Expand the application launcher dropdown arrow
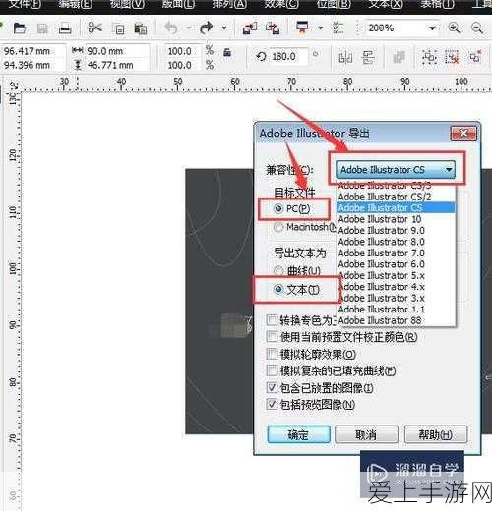 click(320, 28)
